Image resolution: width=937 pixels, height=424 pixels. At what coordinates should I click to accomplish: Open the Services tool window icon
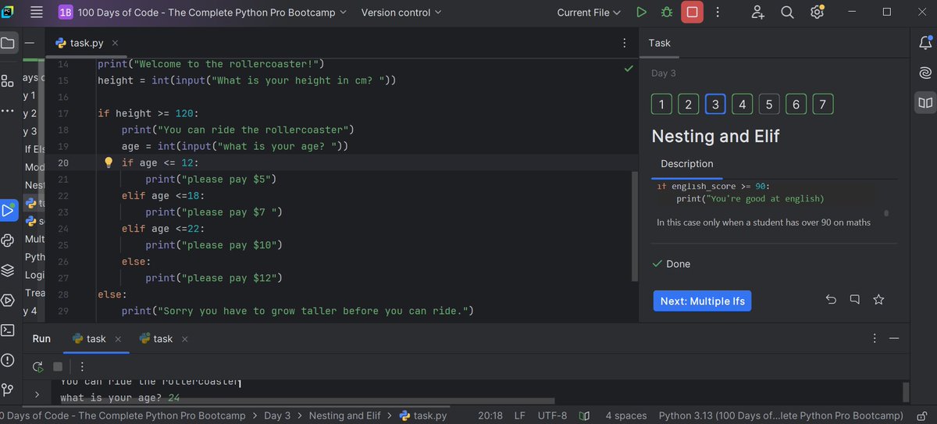[x=8, y=300]
